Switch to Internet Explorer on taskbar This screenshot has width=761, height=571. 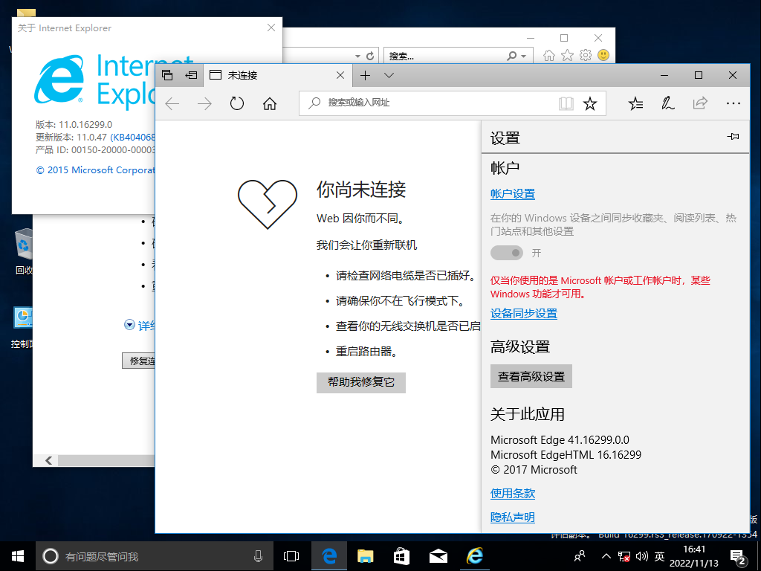tap(475, 556)
